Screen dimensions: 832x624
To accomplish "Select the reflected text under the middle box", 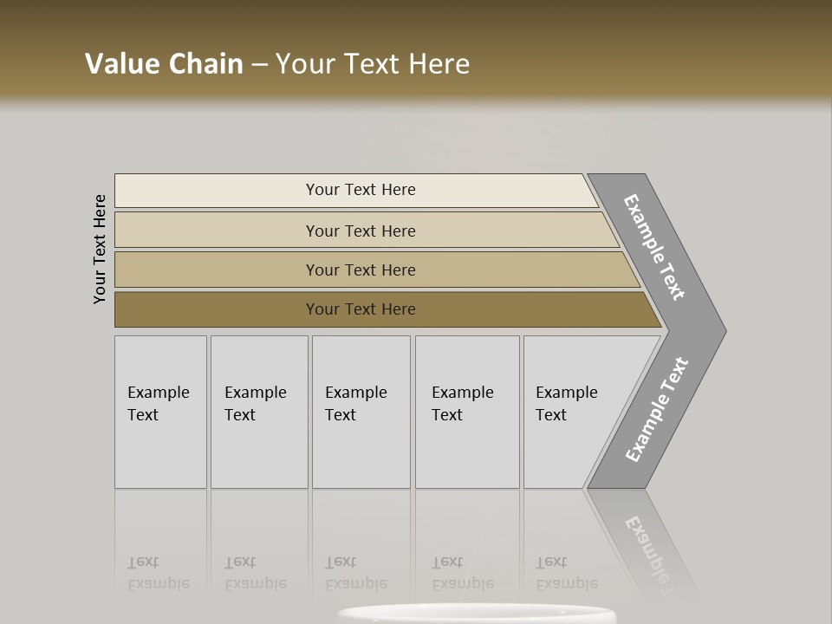I will coord(355,574).
